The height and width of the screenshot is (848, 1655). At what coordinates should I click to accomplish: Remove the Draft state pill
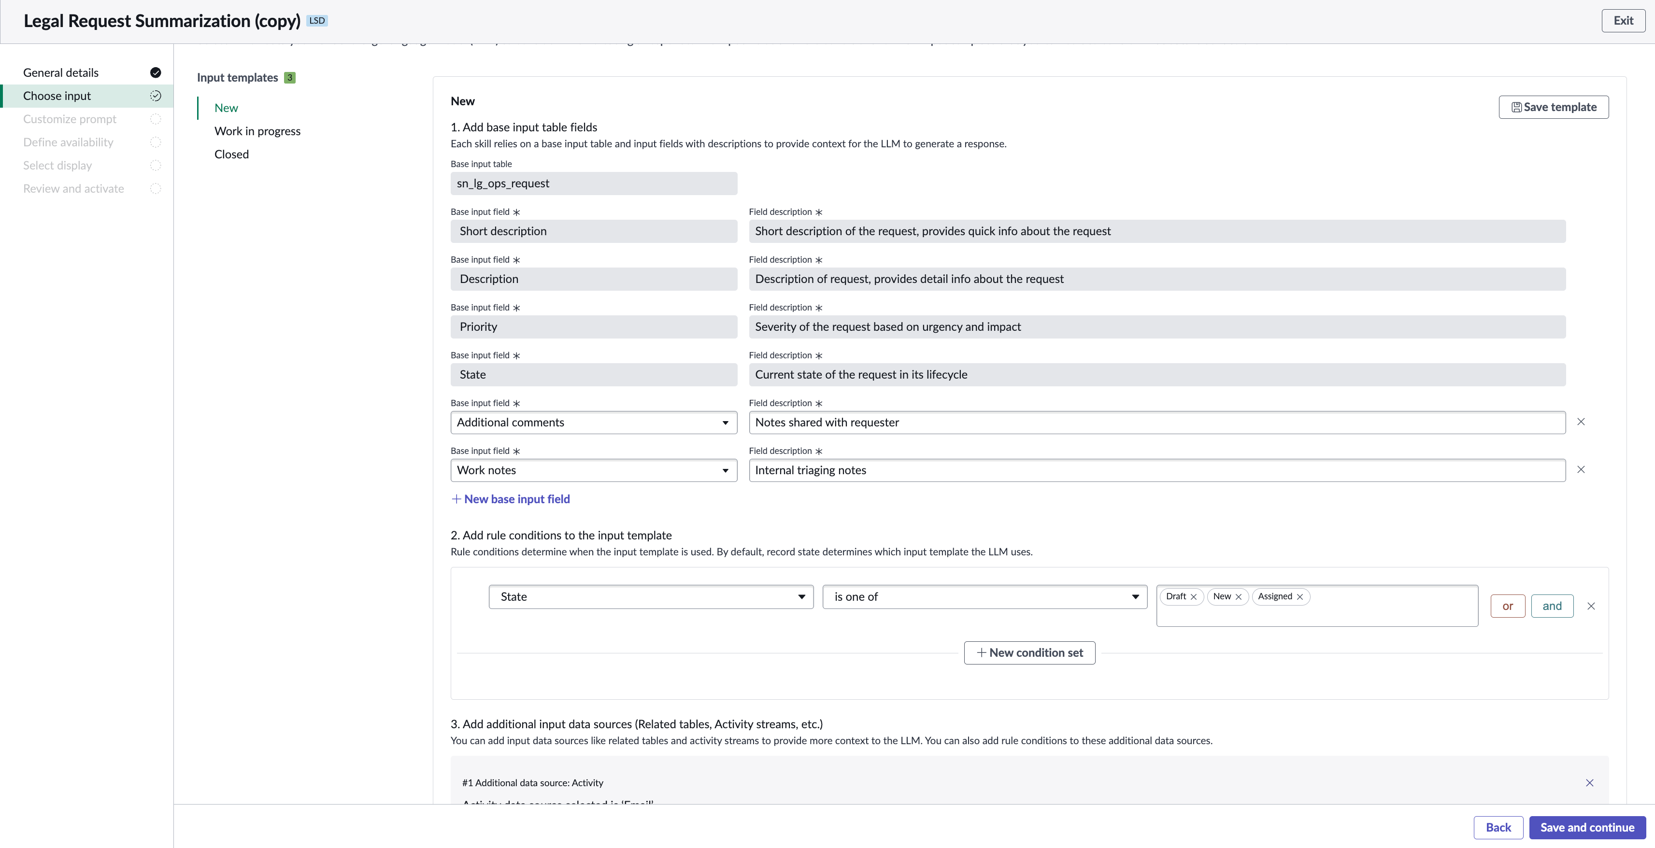point(1194,597)
